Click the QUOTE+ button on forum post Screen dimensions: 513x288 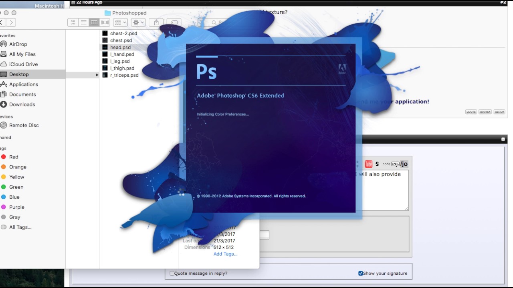[485, 112]
